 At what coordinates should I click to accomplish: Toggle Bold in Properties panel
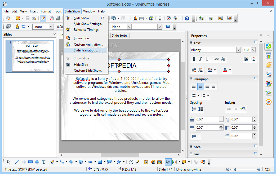pyautogui.click(x=194, y=59)
